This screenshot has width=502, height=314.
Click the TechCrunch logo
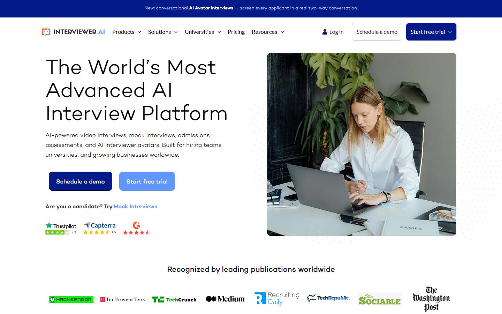point(174,299)
